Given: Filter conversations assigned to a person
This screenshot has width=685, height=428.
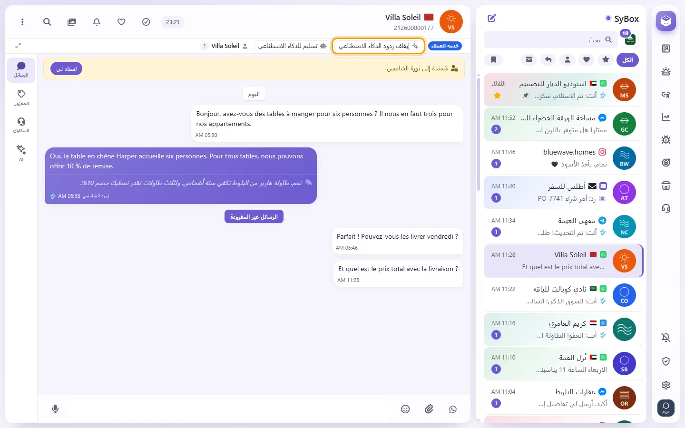Looking at the screenshot, I should coord(568,60).
